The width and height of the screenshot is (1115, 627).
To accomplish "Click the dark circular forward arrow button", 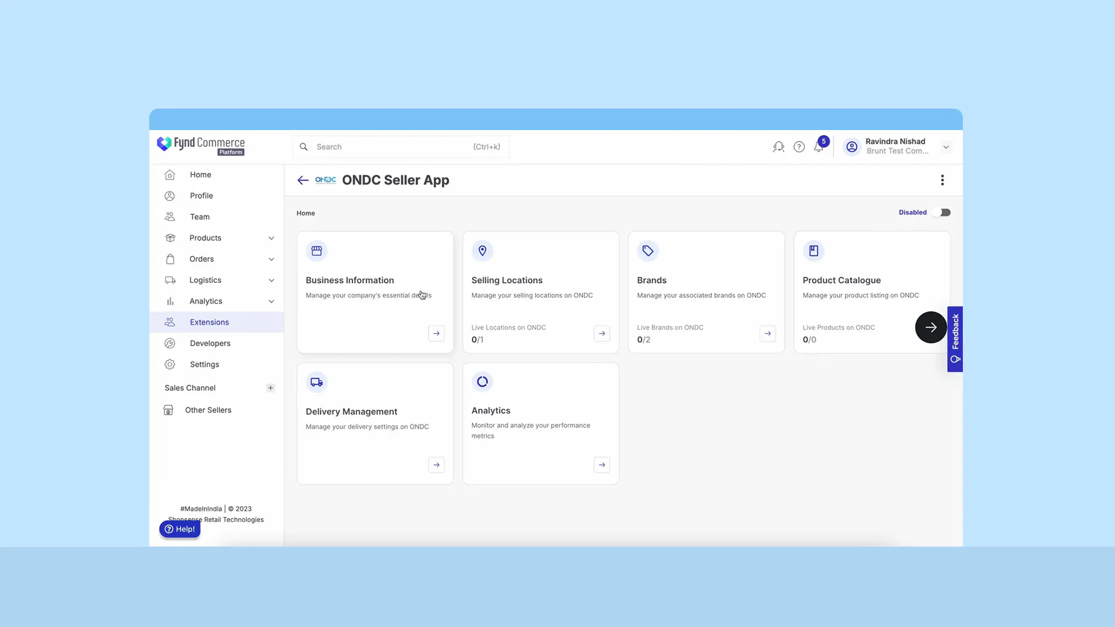I will 930,327.
